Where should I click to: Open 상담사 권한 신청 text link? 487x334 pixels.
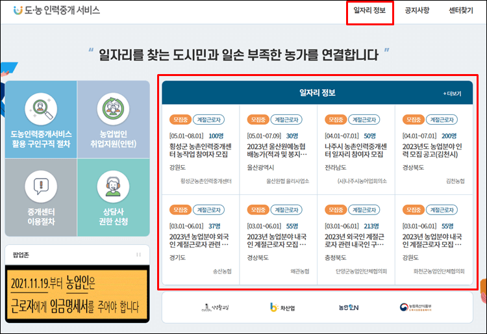tap(114, 216)
